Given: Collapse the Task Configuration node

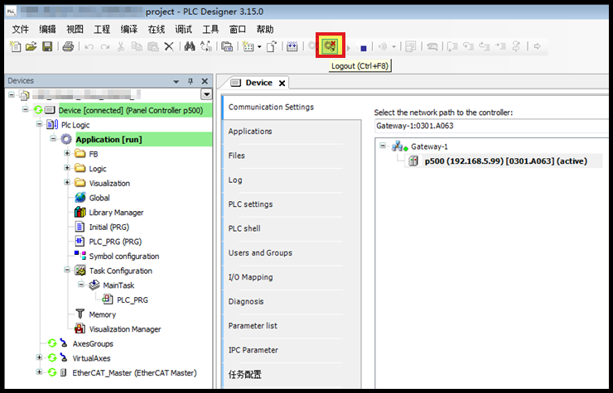Looking at the screenshot, I should (67, 270).
